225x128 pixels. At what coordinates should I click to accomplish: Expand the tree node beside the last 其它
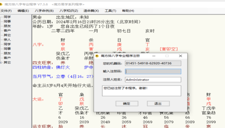click(x=1, y=63)
